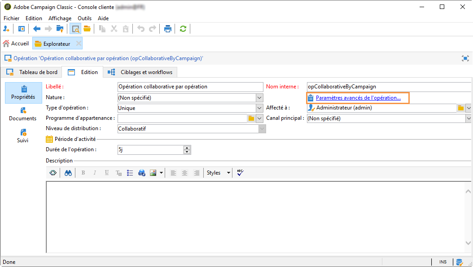Go back with blue left arrow
The image size is (473, 267).
[x=37, y=29]
